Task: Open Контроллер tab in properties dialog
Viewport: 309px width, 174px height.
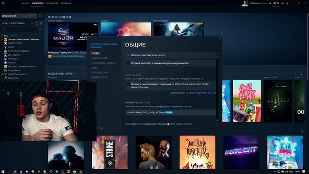Action: click(x=98, y=77)
